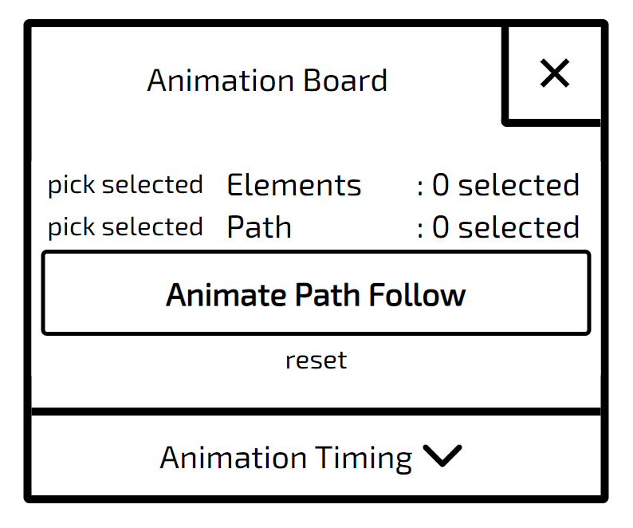Click the reset text below the Animate button
The height and width of the screenshot is (528, 633).
316,361
